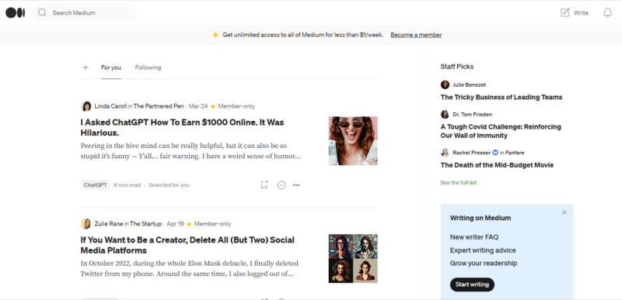The width and height of the screenshot is (622, 300).
Task: Open A Tough Covid Challenge article
Action: click(501, 131)
